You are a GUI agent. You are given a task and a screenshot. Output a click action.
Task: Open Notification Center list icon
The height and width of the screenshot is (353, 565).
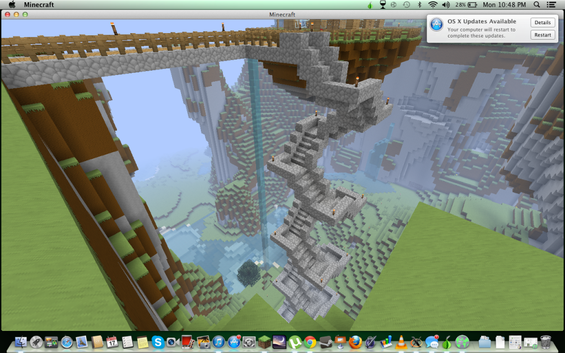coord(551,4)
